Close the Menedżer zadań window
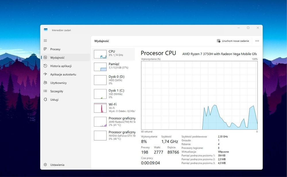Screen dimensions: 287x177 (258, 28)
